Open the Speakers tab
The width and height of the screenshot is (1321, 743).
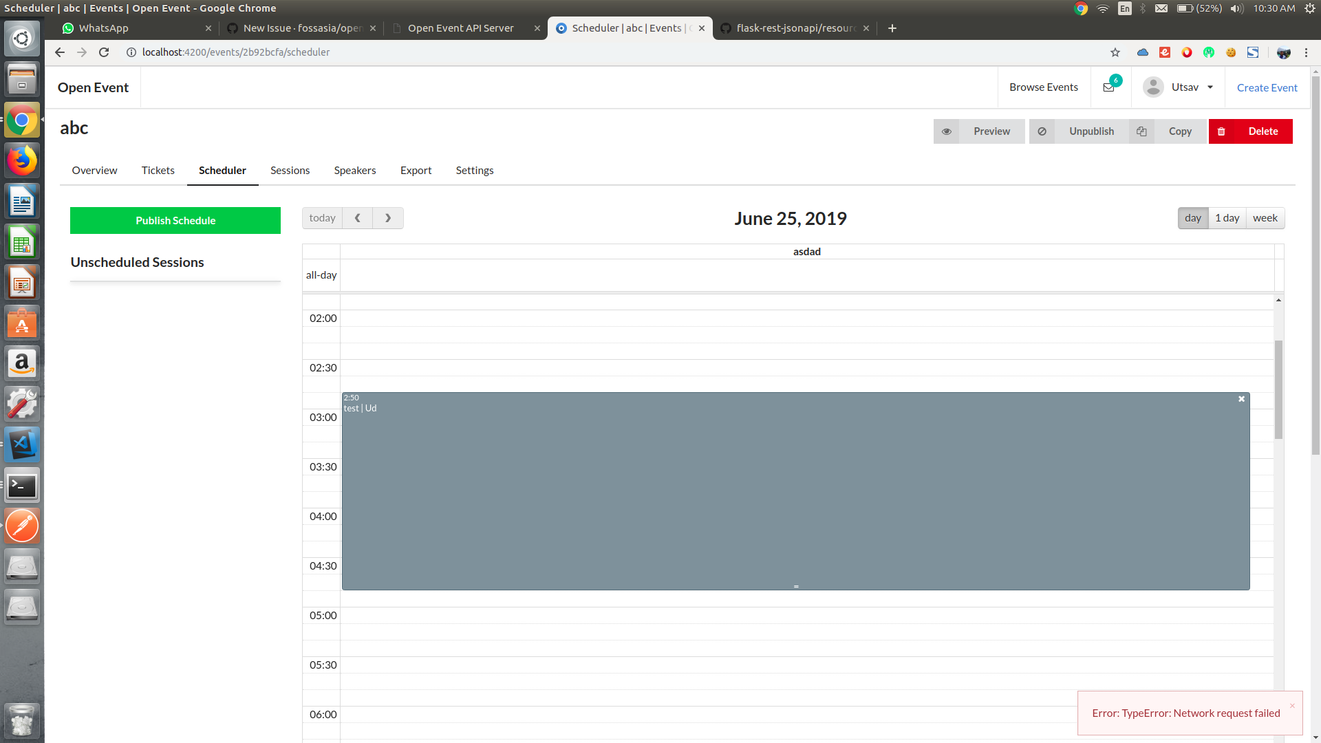click(x=355, y=171)
